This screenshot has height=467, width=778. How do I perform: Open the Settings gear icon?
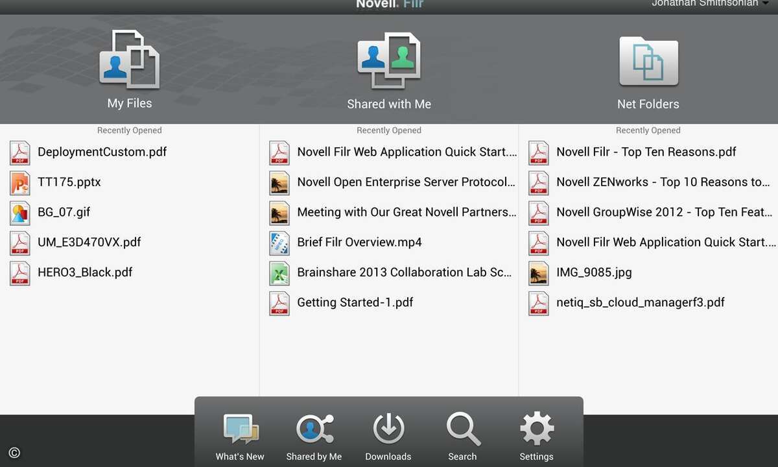click(537, 429)
